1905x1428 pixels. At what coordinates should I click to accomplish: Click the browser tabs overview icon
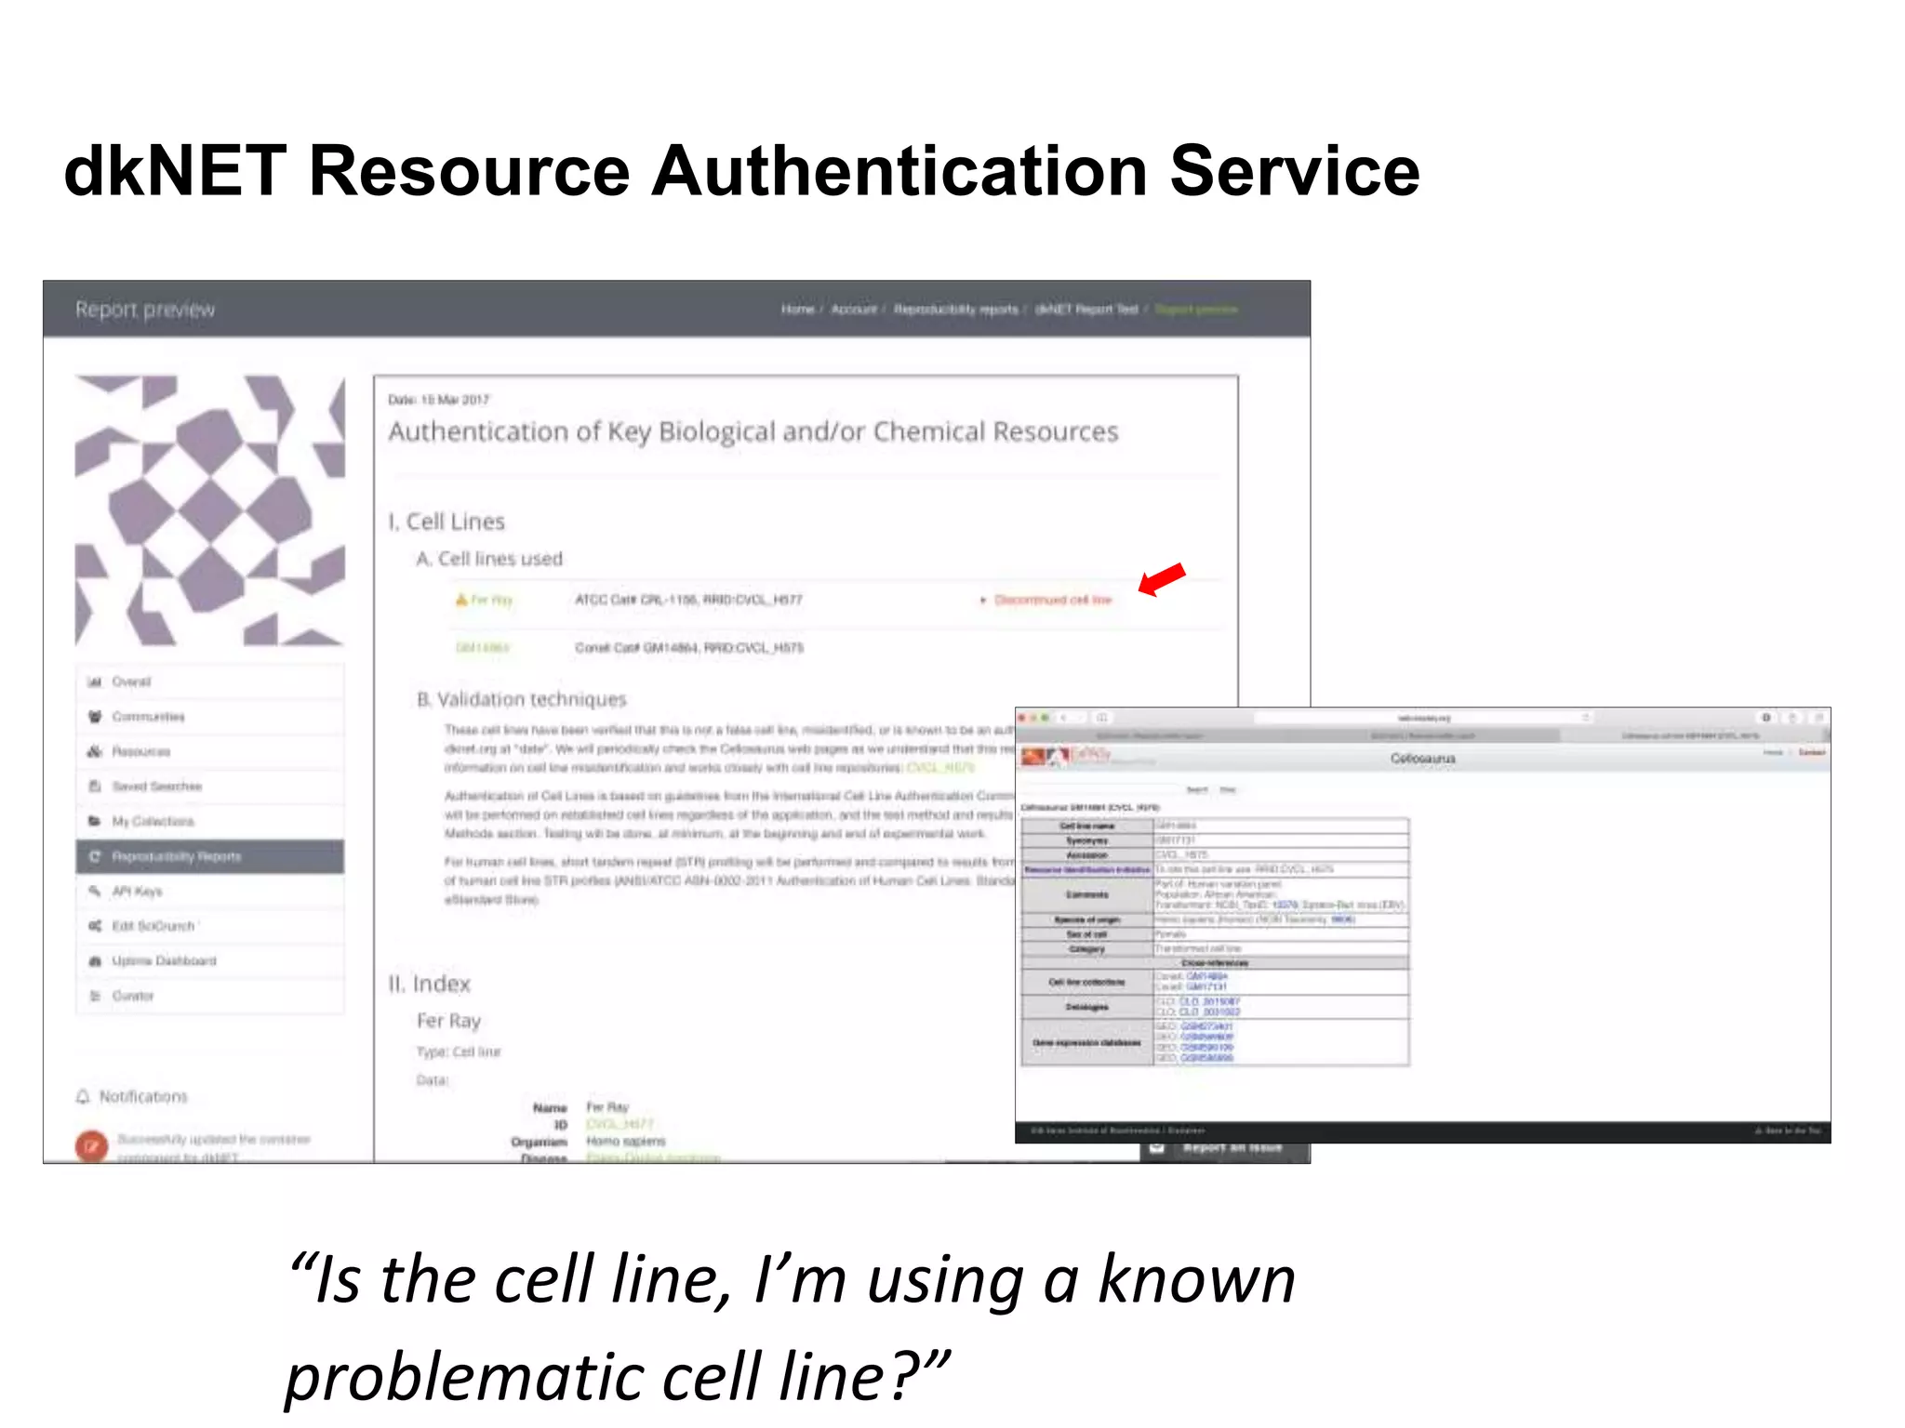pyautogui.click(x=1818, y=718)
